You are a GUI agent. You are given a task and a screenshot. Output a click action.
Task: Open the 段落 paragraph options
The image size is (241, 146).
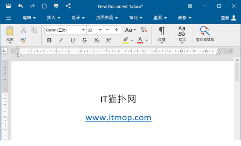pos(162,35)
